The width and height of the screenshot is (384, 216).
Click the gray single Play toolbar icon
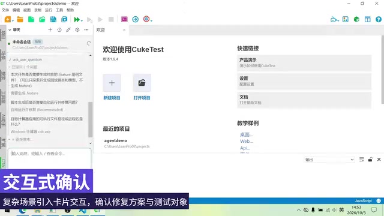point(100,19)
